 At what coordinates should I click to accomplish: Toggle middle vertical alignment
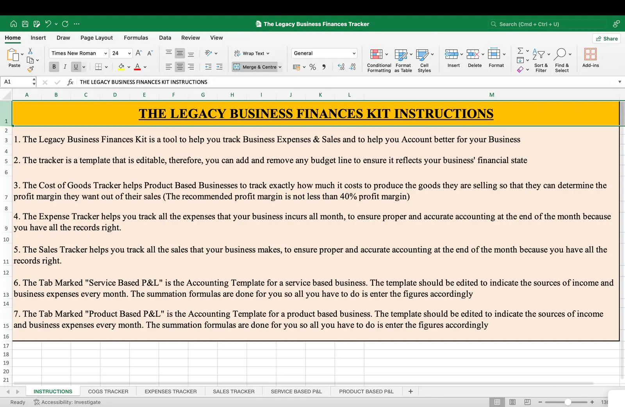pyautogui.click(x=180, y=53)
